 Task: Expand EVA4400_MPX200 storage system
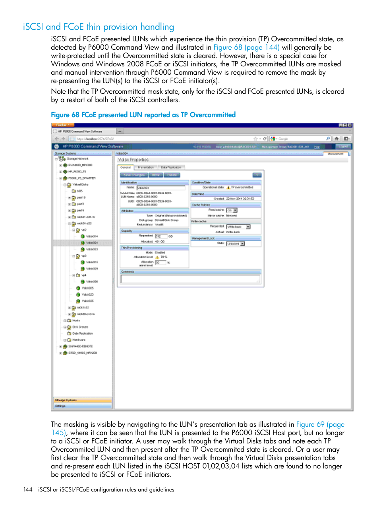point(60,165)
